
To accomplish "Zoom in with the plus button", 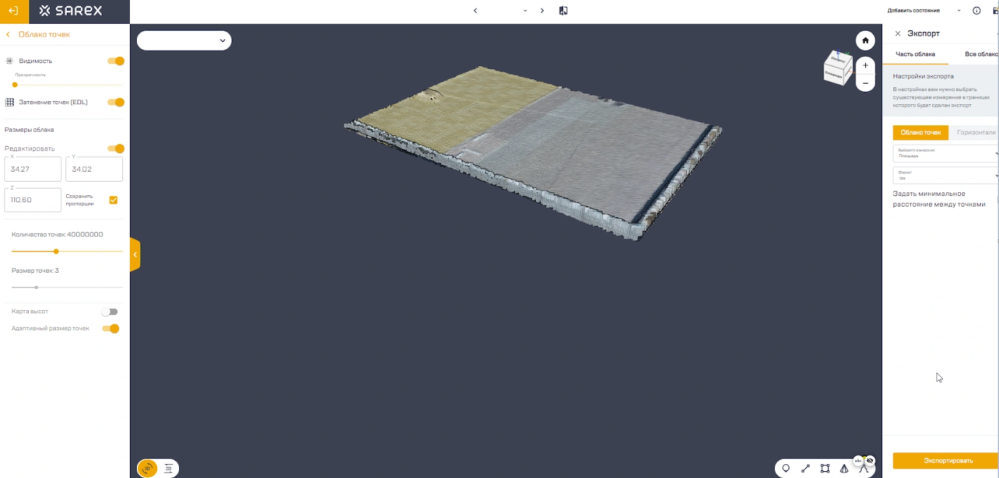I will point(865,66).
